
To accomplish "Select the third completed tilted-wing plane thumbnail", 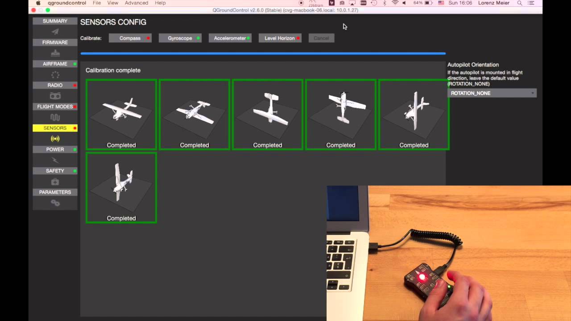I will [268, 115].
